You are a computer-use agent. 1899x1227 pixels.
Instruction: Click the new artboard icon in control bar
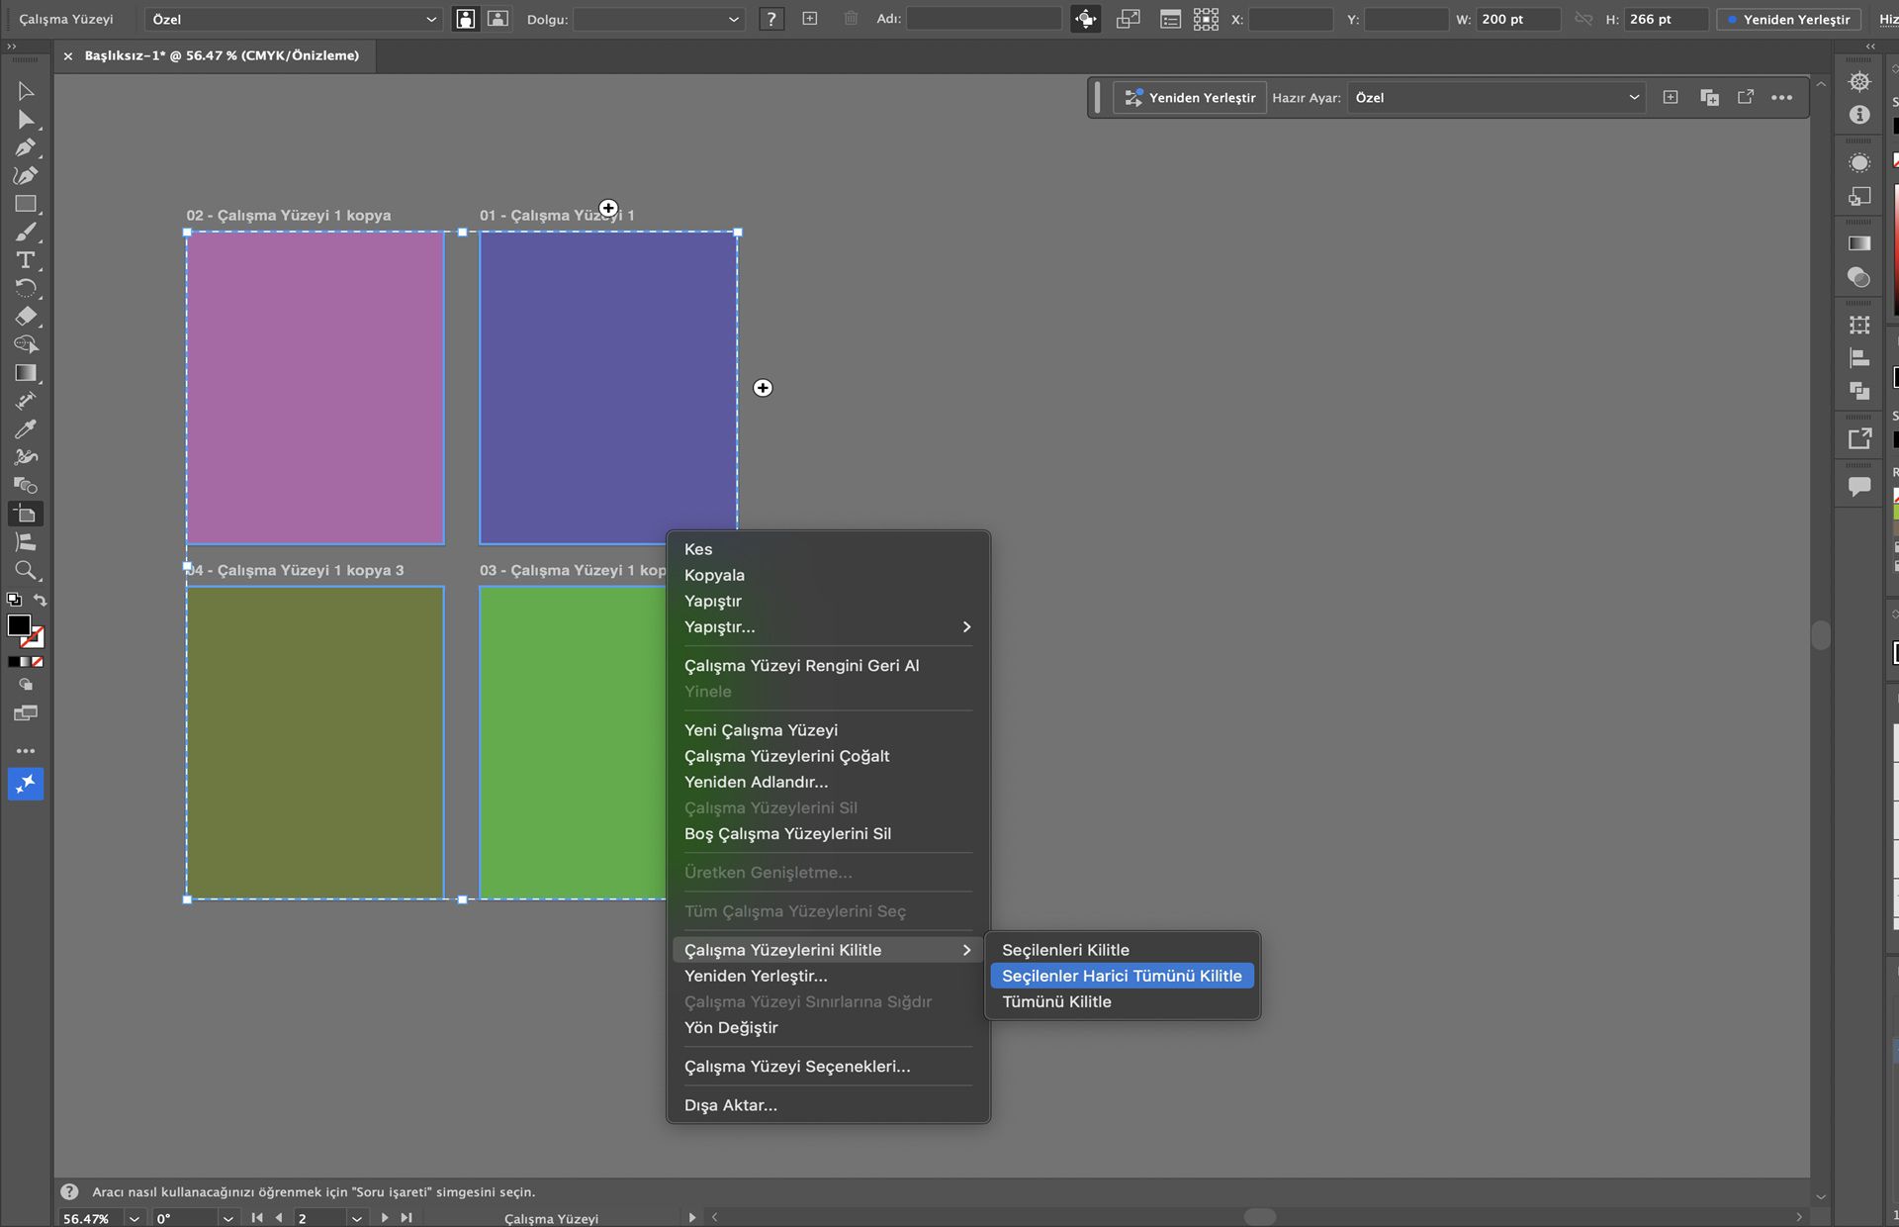coord(810,19)
